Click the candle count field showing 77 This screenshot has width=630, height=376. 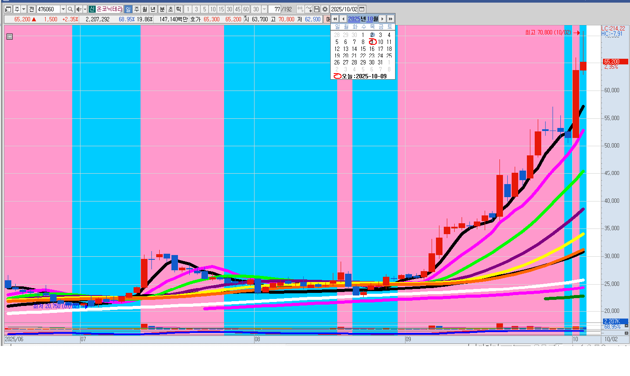tap(275, 9)
